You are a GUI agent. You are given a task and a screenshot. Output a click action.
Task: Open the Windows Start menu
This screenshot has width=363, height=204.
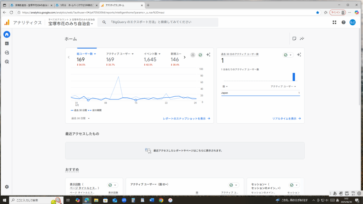[4, 200]
